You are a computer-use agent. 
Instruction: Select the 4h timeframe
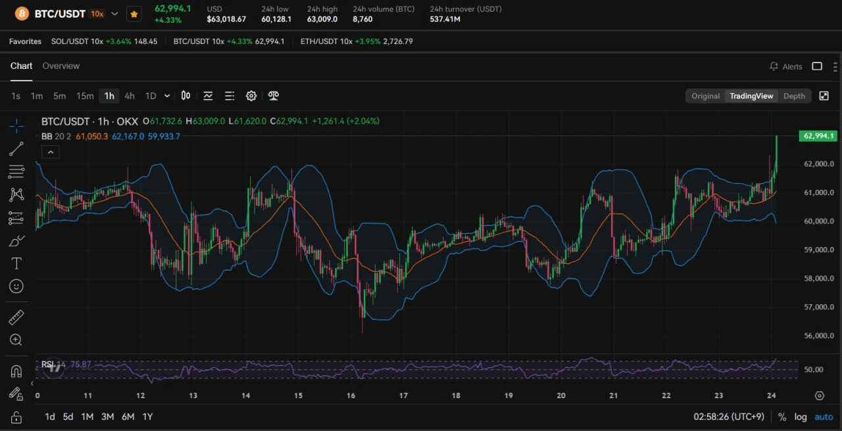point(130,96)
